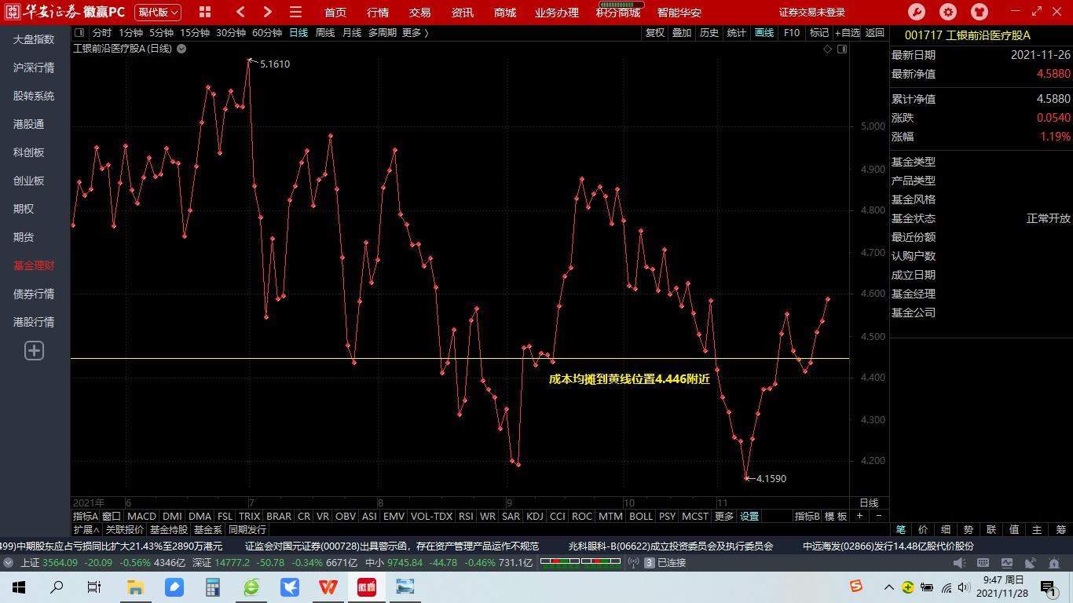Click the yellow horizontal cost line

[460, 359]
